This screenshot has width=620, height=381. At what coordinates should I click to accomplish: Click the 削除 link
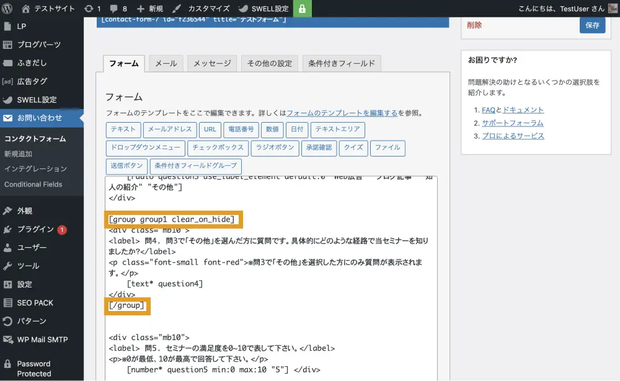click(474, 25)
